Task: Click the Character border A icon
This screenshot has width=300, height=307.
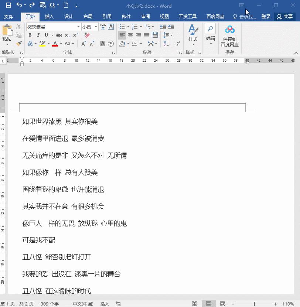Action: pyautogui.click(x=111, y=27)
